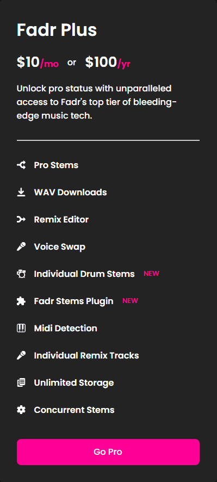Click the Go Pro button

[x=108, y=452]
